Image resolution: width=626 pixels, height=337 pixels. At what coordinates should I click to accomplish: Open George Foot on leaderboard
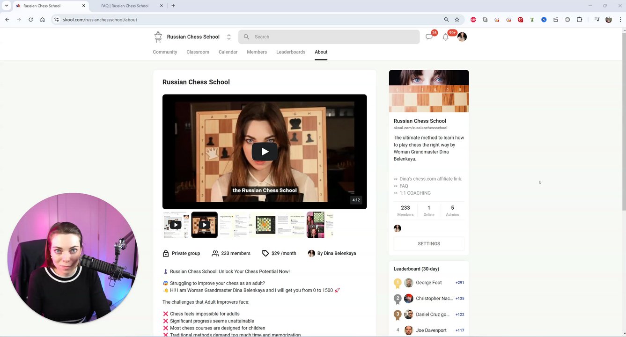click(x=429, y=283)
